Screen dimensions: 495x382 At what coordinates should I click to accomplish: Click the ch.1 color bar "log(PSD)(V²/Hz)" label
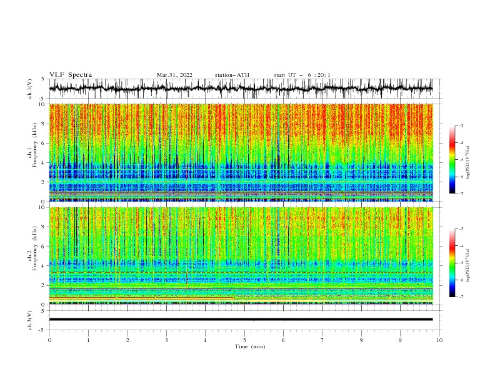(x=468, y=163)
